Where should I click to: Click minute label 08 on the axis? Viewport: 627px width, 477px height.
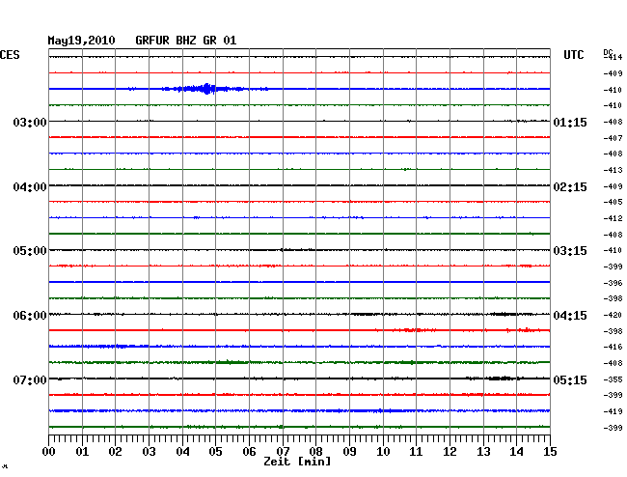click(315, 452)
